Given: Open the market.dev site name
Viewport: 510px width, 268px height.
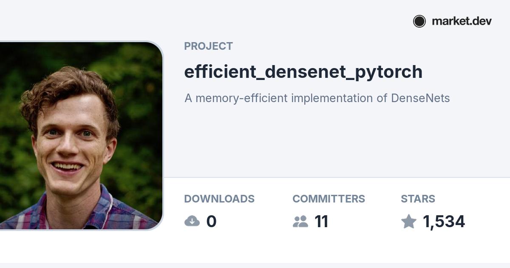Looking at the screenshot, I should pyautogui.click(x=462, y=21).
